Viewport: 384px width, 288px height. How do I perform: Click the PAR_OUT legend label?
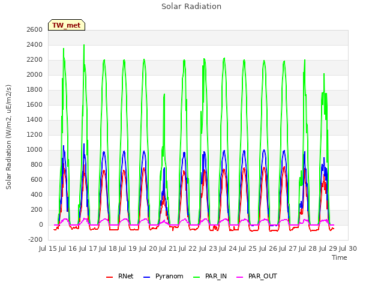[x=263, y=276]
